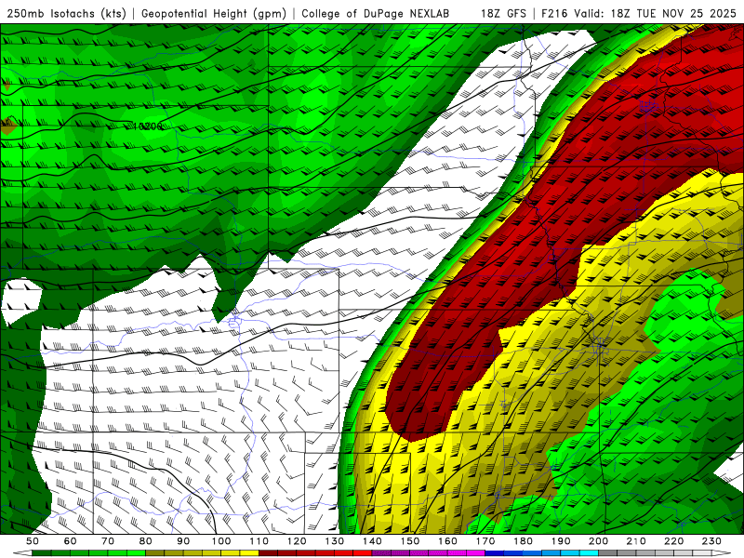
Task: Click the 190 label on the color scale
Action: tap(561, 541)
